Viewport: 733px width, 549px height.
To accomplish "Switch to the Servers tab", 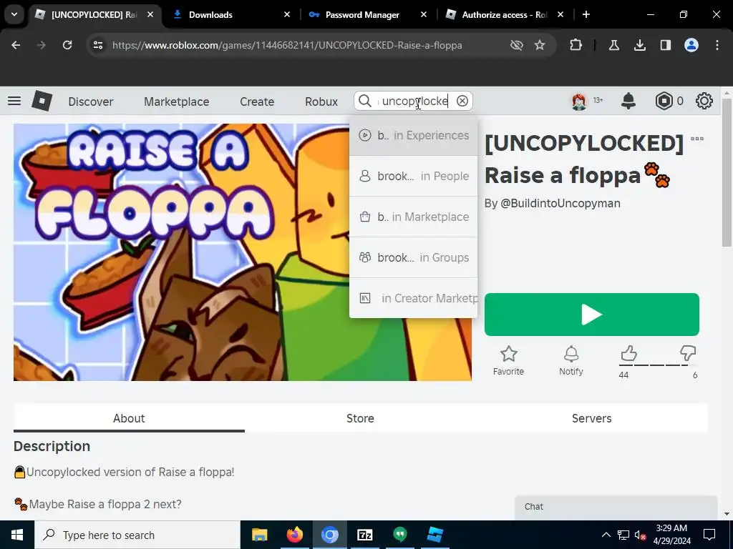I will point(591,418).
